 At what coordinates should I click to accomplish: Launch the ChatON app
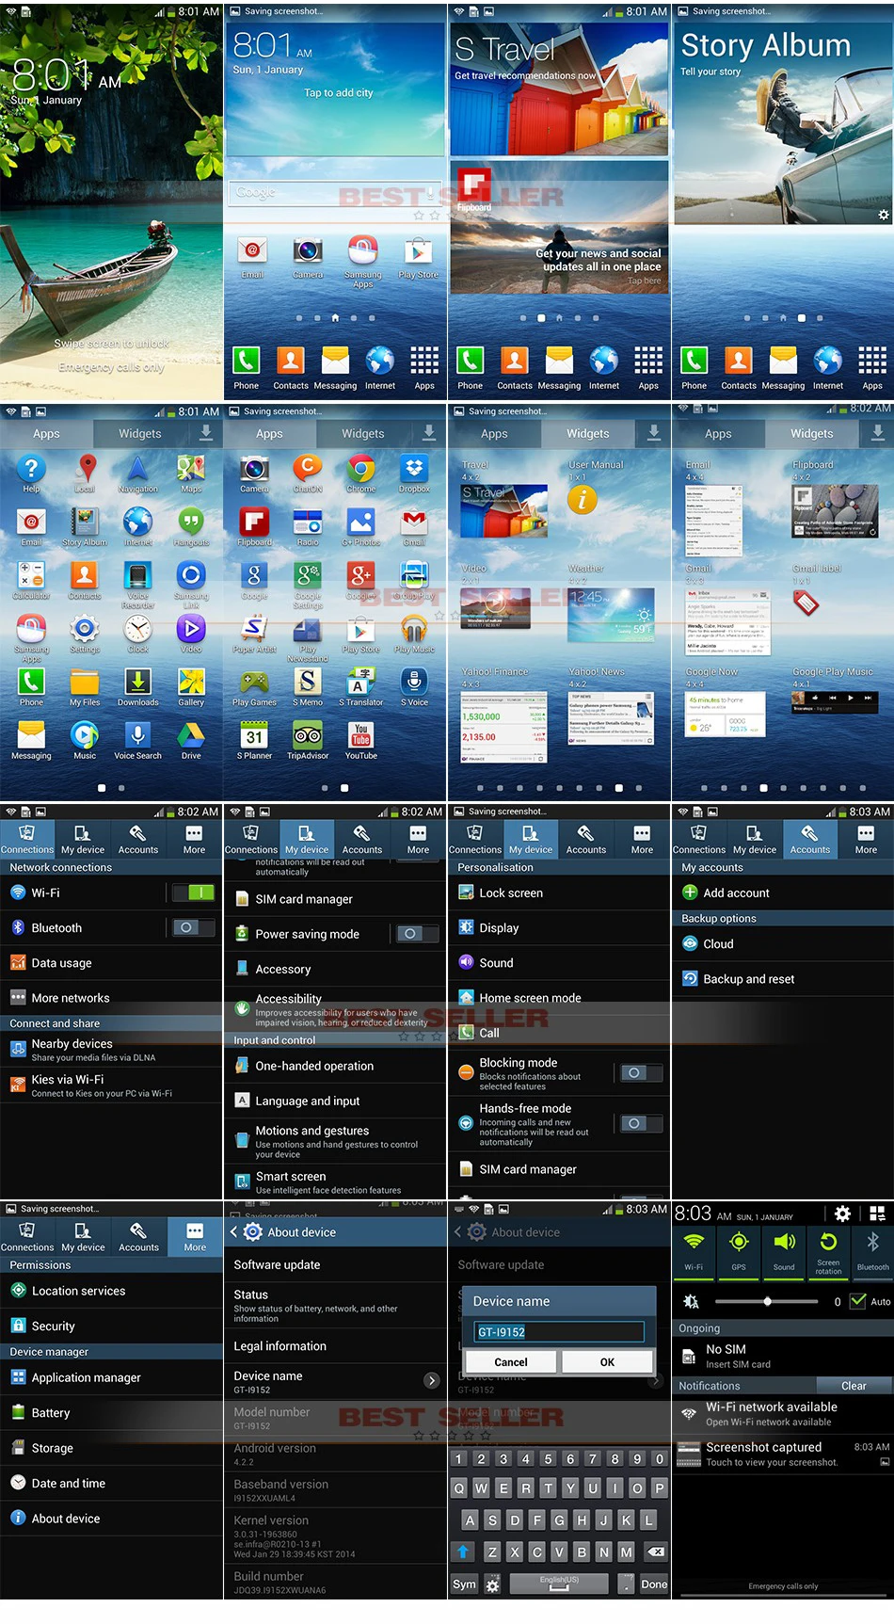(308, 469)
